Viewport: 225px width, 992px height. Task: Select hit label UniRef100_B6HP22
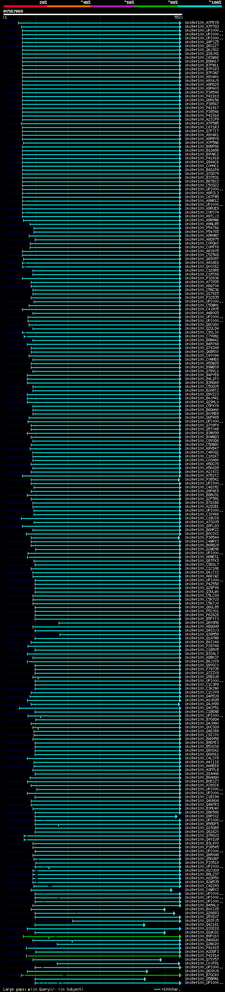point(202,530)
